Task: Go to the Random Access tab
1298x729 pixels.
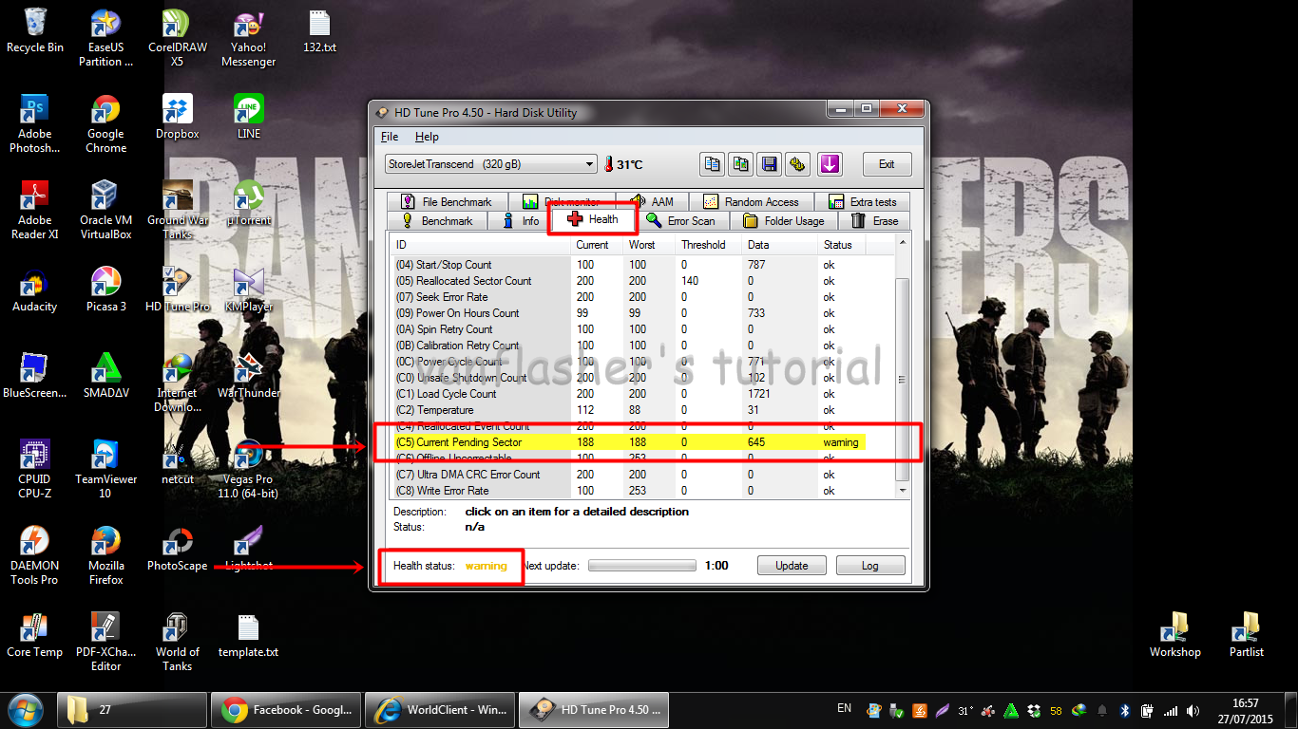Action: [751, 202]
